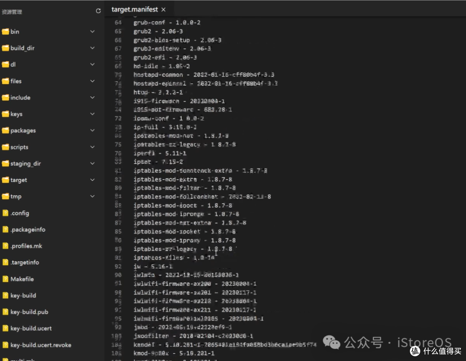Click the grub2-bios-setup line
Image resolution: width=466 pixels, height=361 pixels.
[177, 40]
